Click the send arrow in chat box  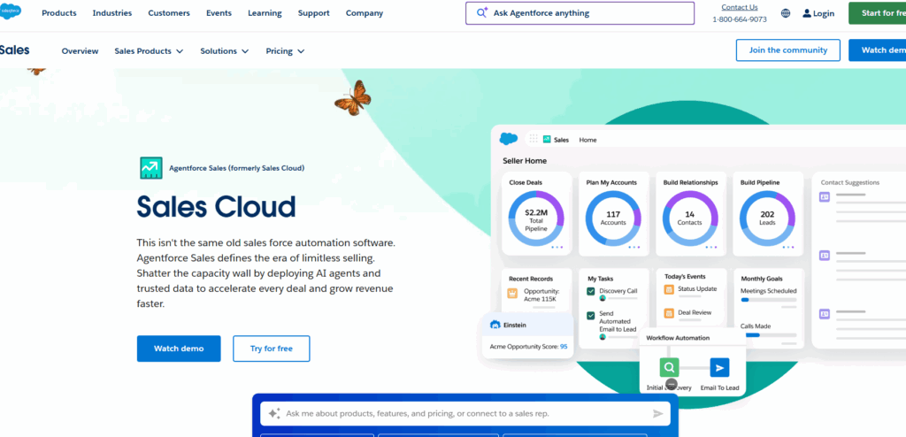658,413
